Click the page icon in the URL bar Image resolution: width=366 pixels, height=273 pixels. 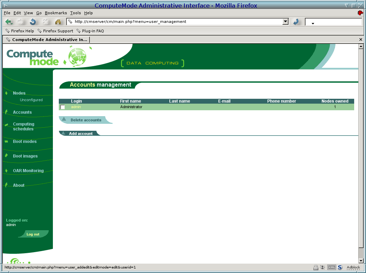pyautogui.click(x=70, y=22)
